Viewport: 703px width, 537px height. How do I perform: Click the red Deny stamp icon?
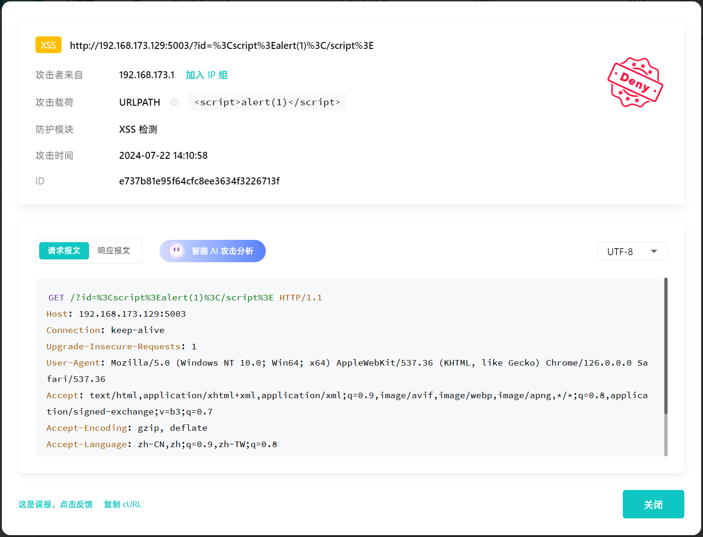pyautogui.click(x=635, y=82)
